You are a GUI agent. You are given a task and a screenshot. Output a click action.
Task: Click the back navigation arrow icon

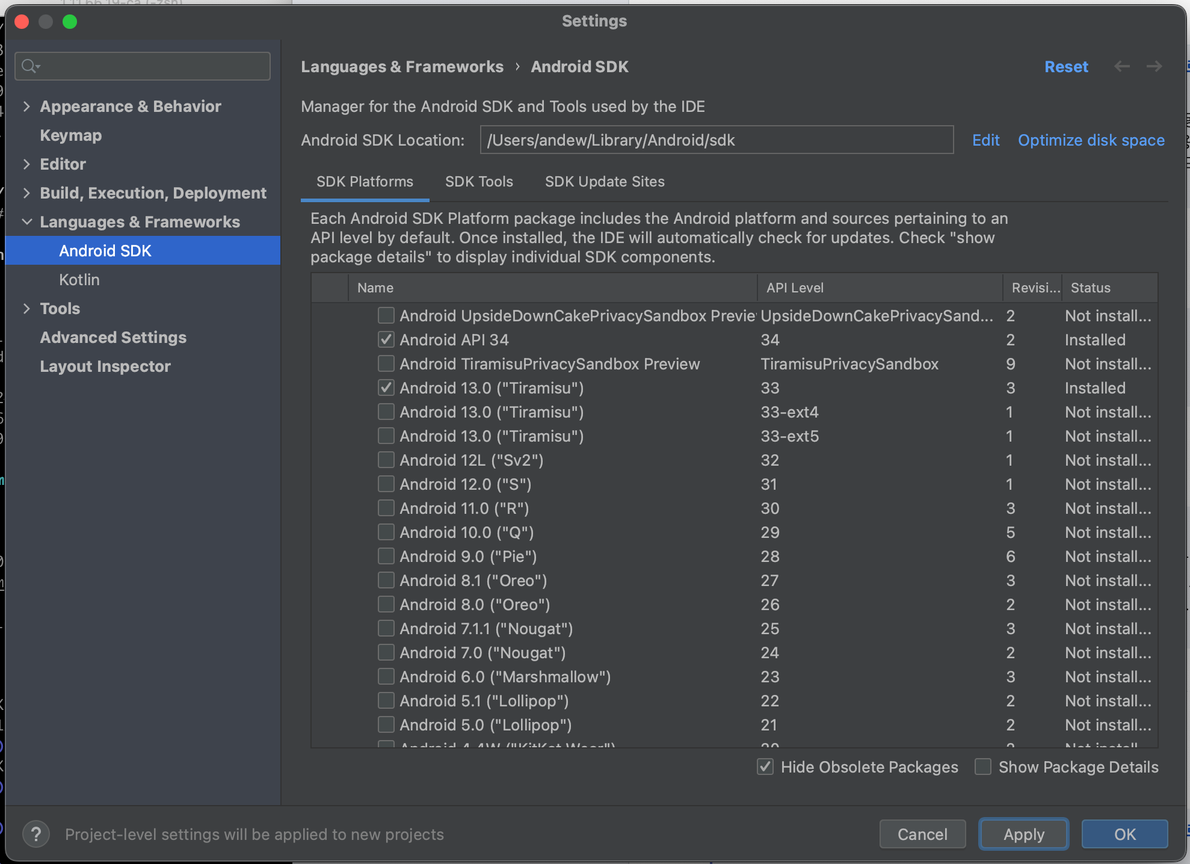tap(1121, 66)
